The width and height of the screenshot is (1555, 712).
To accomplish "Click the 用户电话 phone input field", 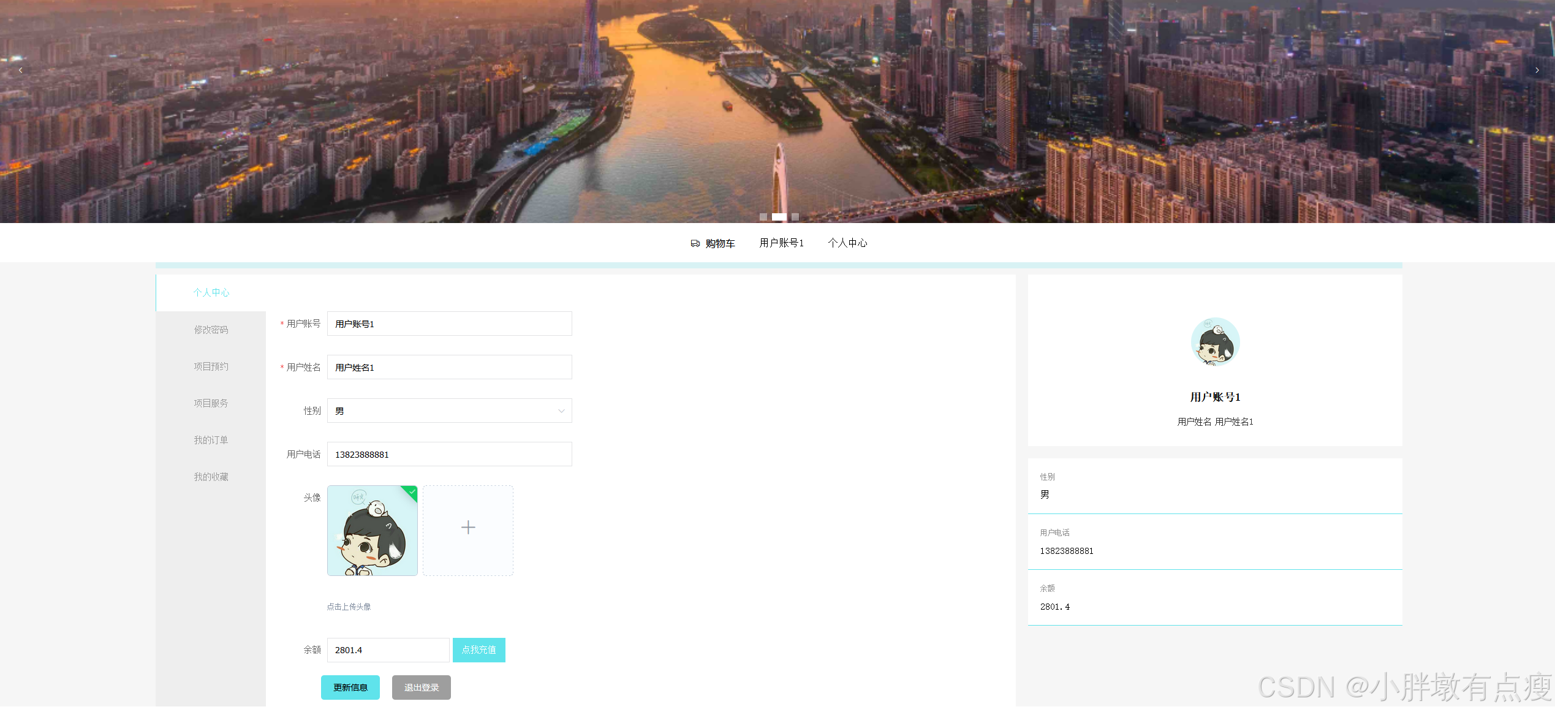I will pyautogui.click(x=448, y=454).
